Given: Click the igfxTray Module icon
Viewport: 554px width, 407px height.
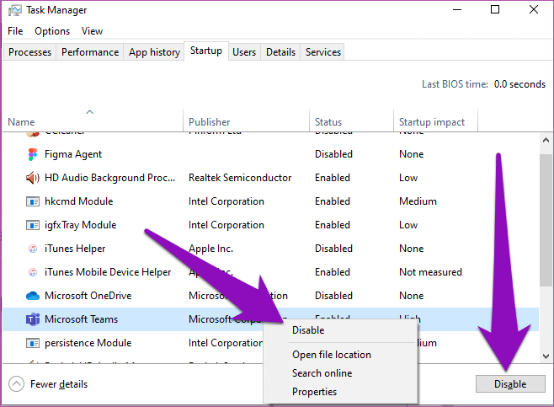Looking at the screenshot, I should click(33, 225).
